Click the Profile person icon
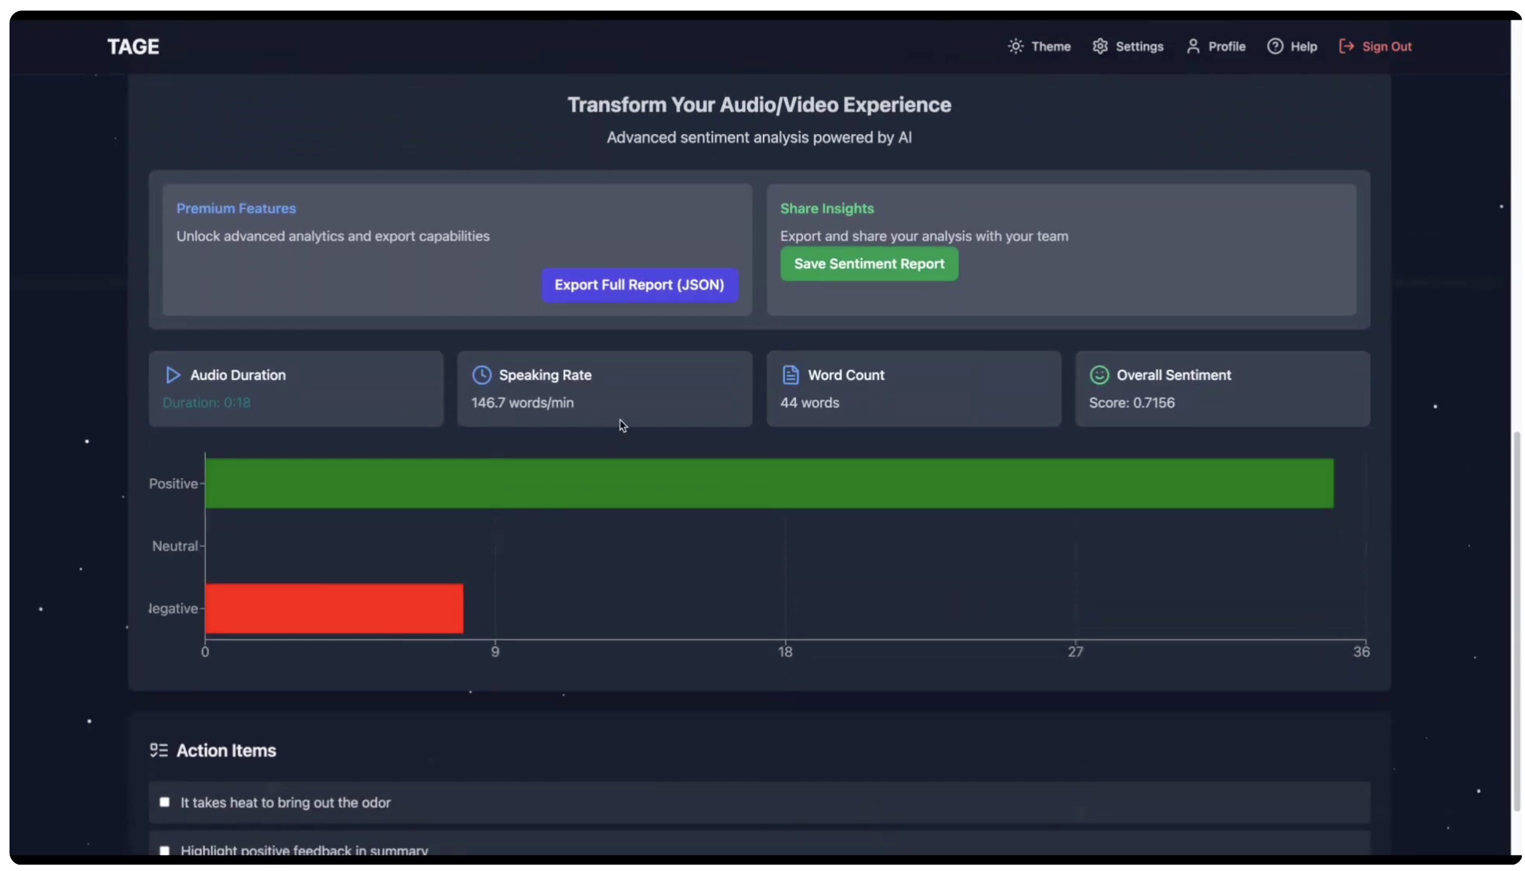The height and width of the screenshot is (871, 1525). pyautogui.click(x=1193, y=47)
